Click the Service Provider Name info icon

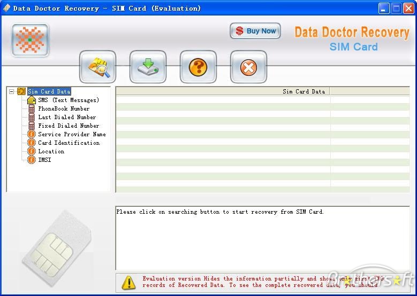(32, 134)
